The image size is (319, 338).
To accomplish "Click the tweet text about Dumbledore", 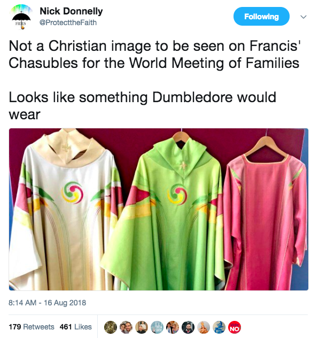I will tap(142, 105).
